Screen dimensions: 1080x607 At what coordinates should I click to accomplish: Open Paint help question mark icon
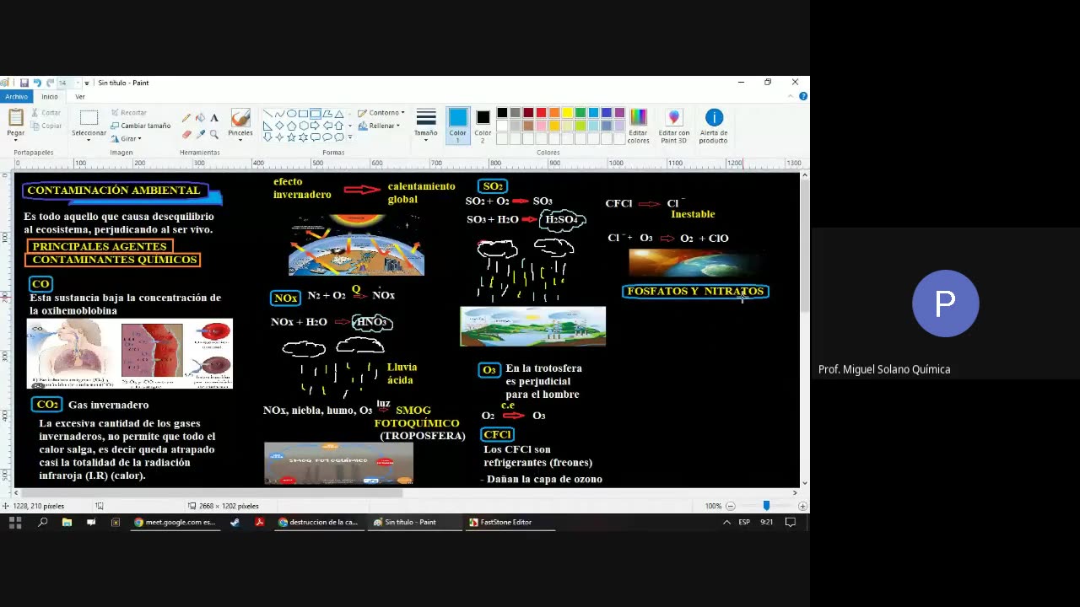(803, 96)
